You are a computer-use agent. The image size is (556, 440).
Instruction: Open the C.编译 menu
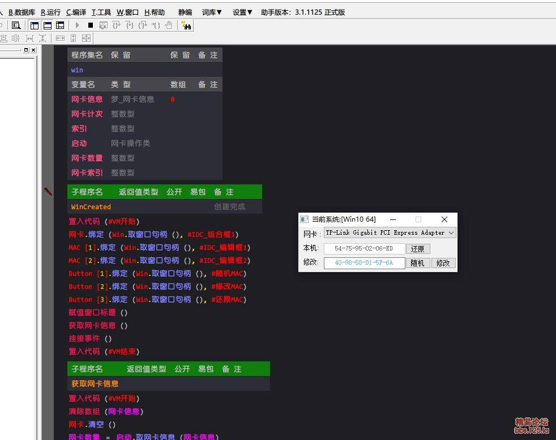[x=76, y=12]
